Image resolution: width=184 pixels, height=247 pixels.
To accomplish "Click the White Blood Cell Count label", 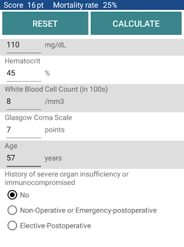I will (x=56, y=89).
